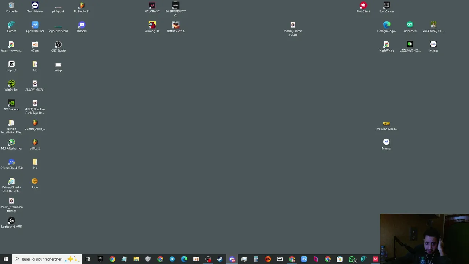Select the logo image file on desktop

[x=35, y=183]
